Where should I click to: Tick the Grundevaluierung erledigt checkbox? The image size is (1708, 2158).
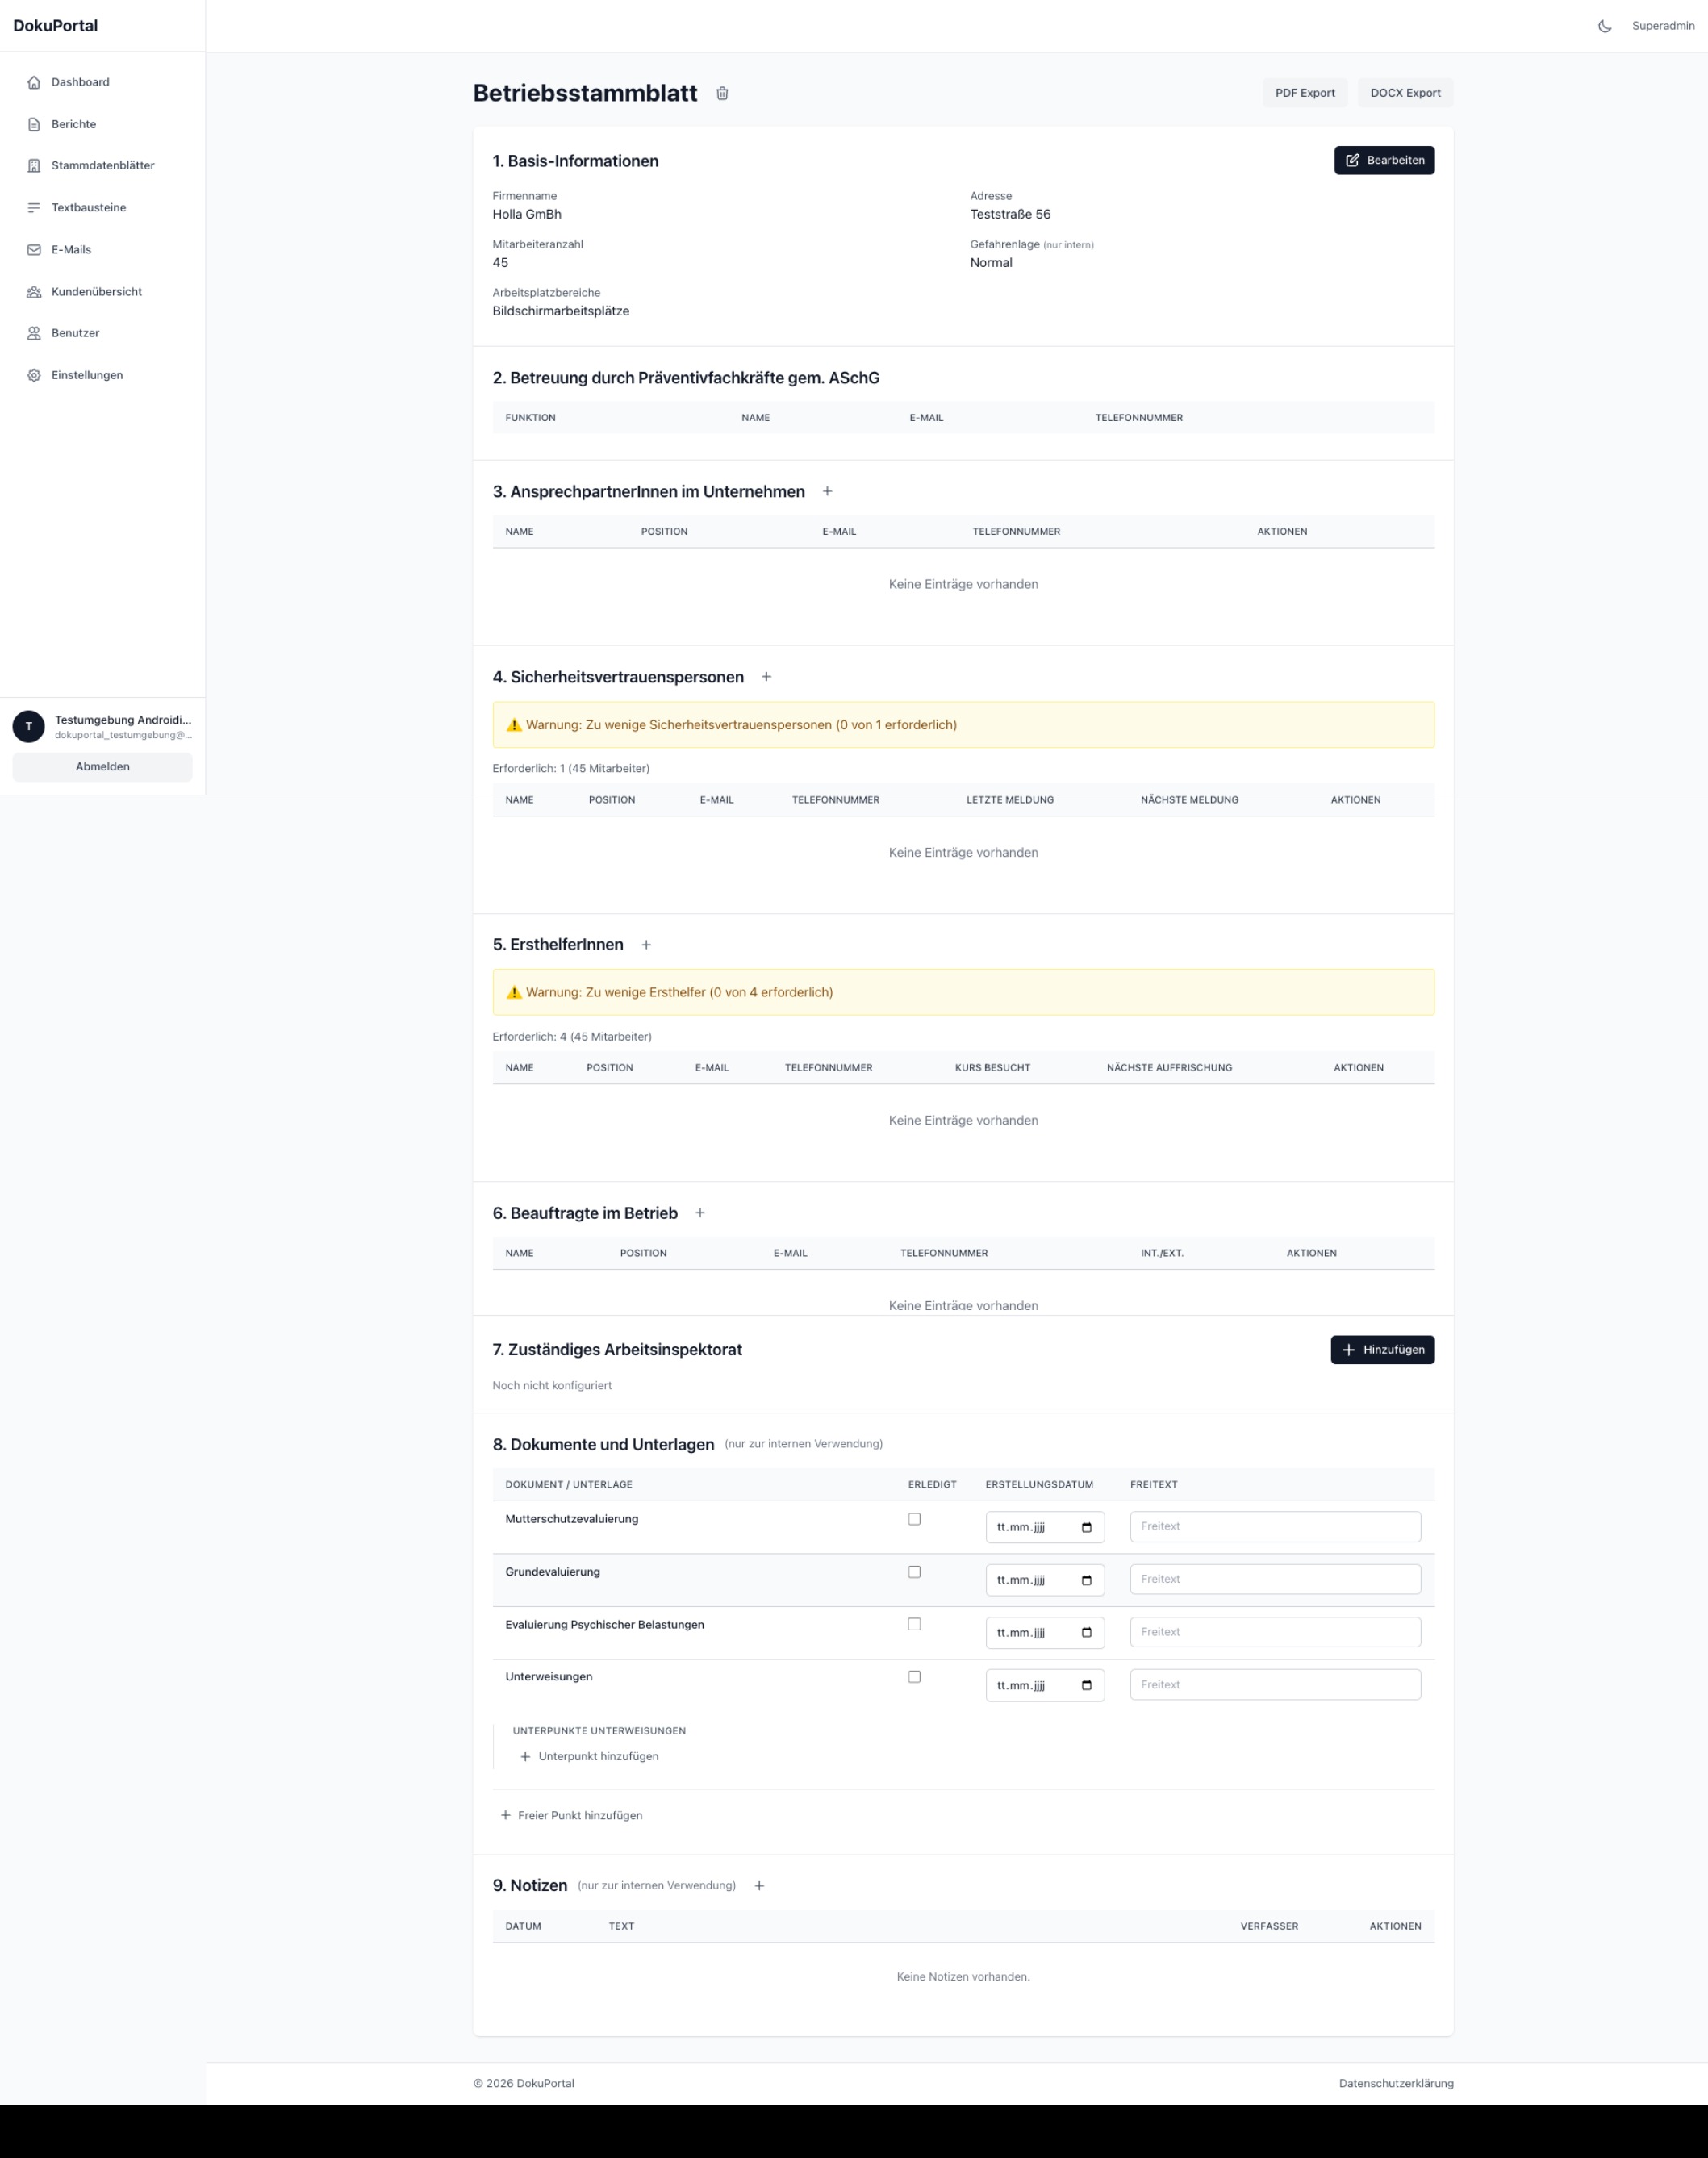coord(914,1572)
